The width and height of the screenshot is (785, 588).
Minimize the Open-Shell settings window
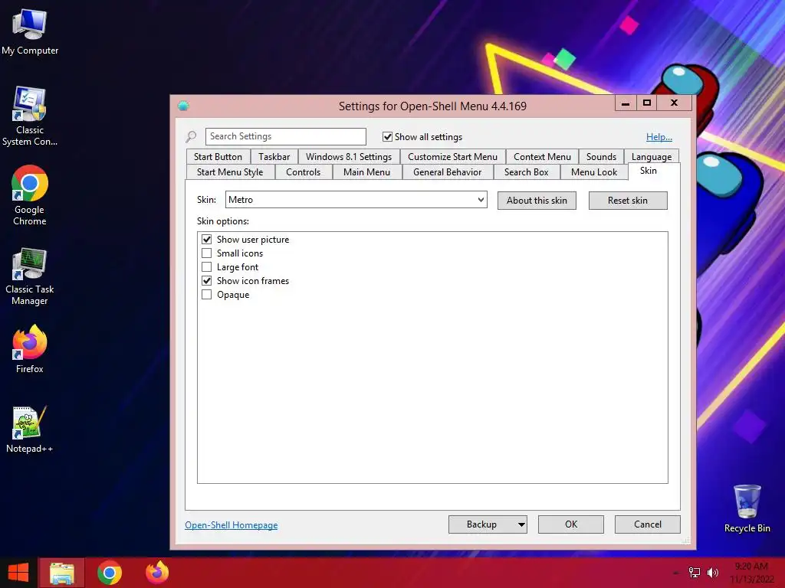coord(626,103)
